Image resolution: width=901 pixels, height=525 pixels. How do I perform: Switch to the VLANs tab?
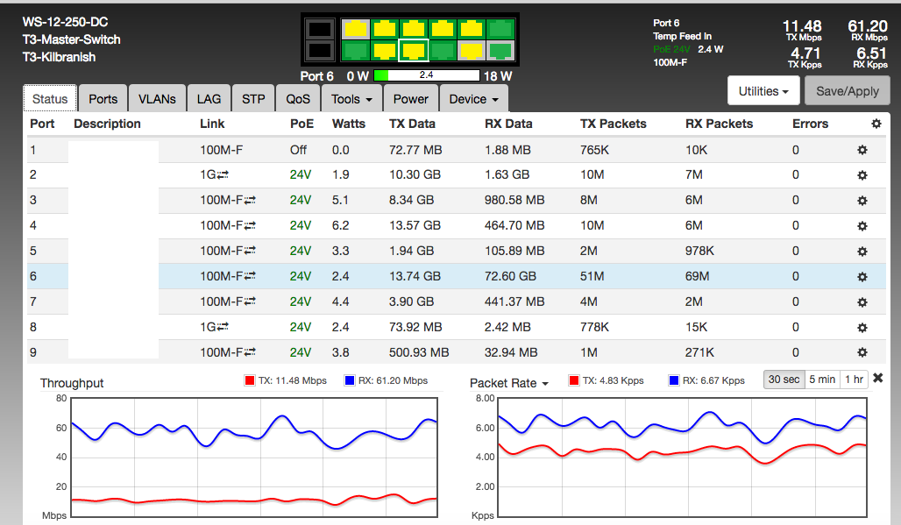click(x=157, y=99)
